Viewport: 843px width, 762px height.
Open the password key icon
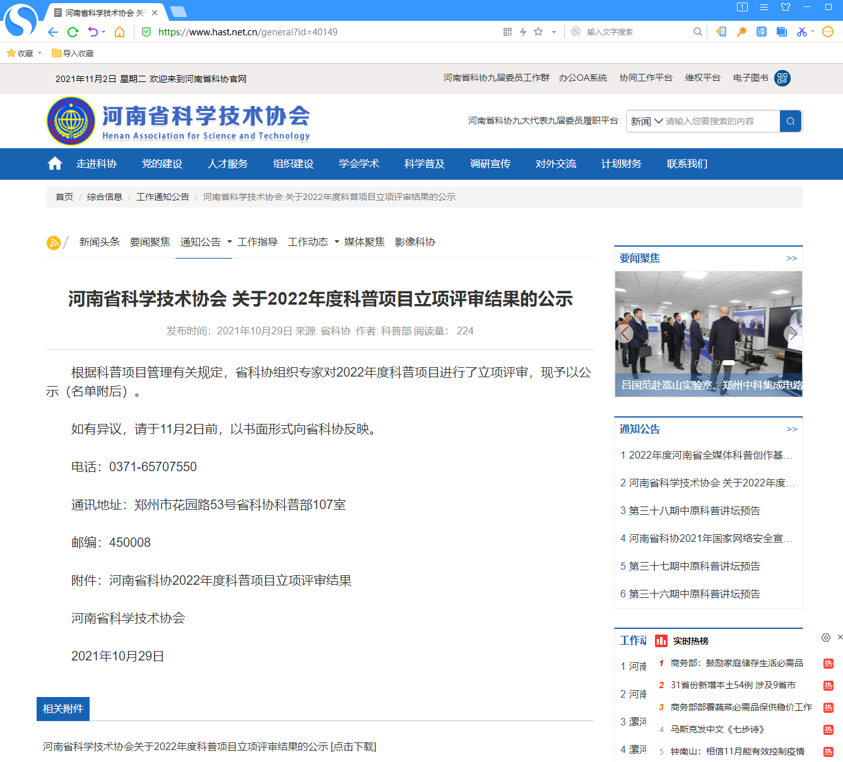click(741, 32)
